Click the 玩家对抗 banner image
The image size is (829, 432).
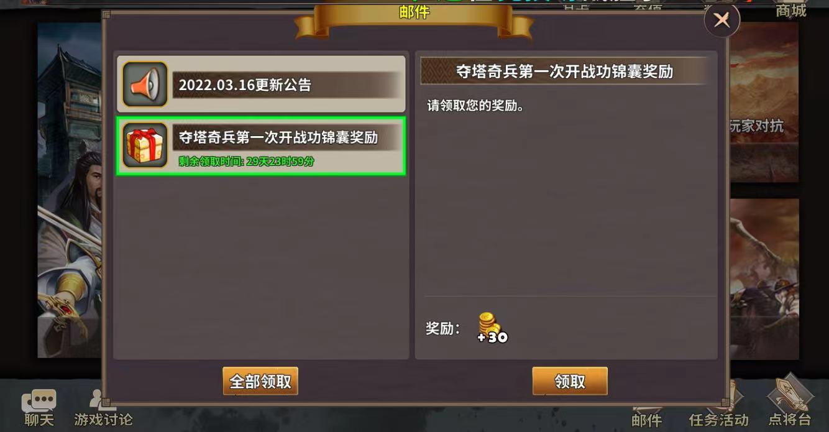click(764, 103)
